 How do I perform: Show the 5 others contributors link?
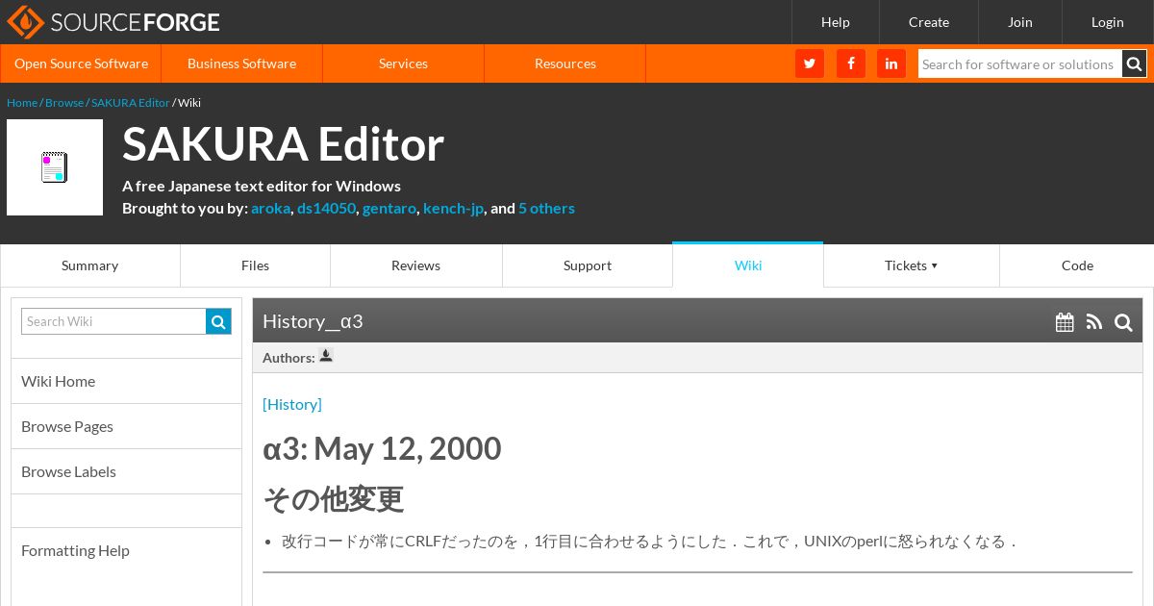click(x=546, y=209)
